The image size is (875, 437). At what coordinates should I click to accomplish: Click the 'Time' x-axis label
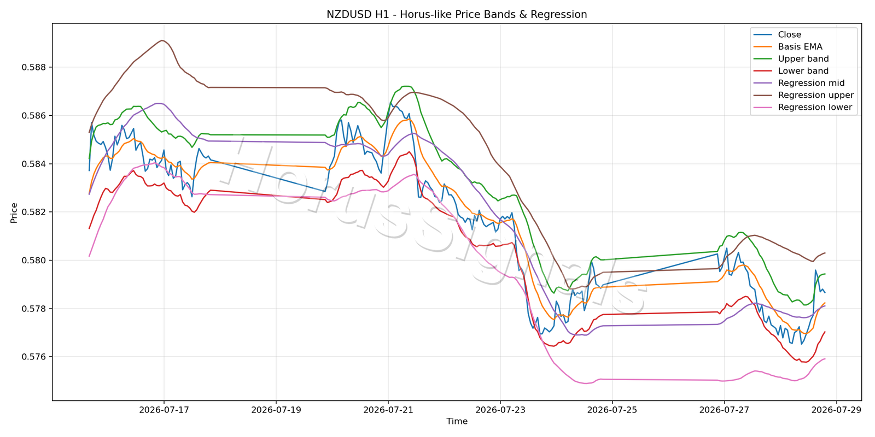point(457,421)
